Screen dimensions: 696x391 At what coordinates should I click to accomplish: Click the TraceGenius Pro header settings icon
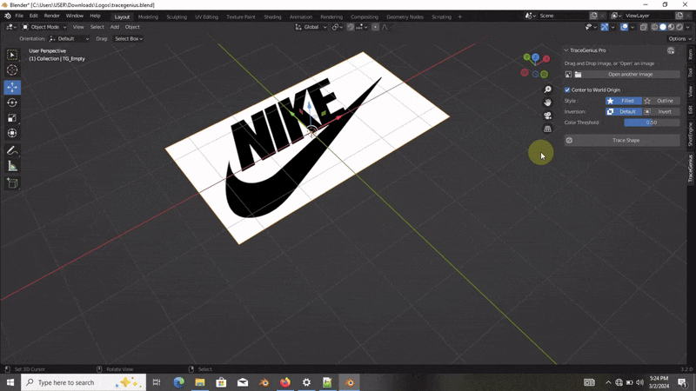pos(671,50)
